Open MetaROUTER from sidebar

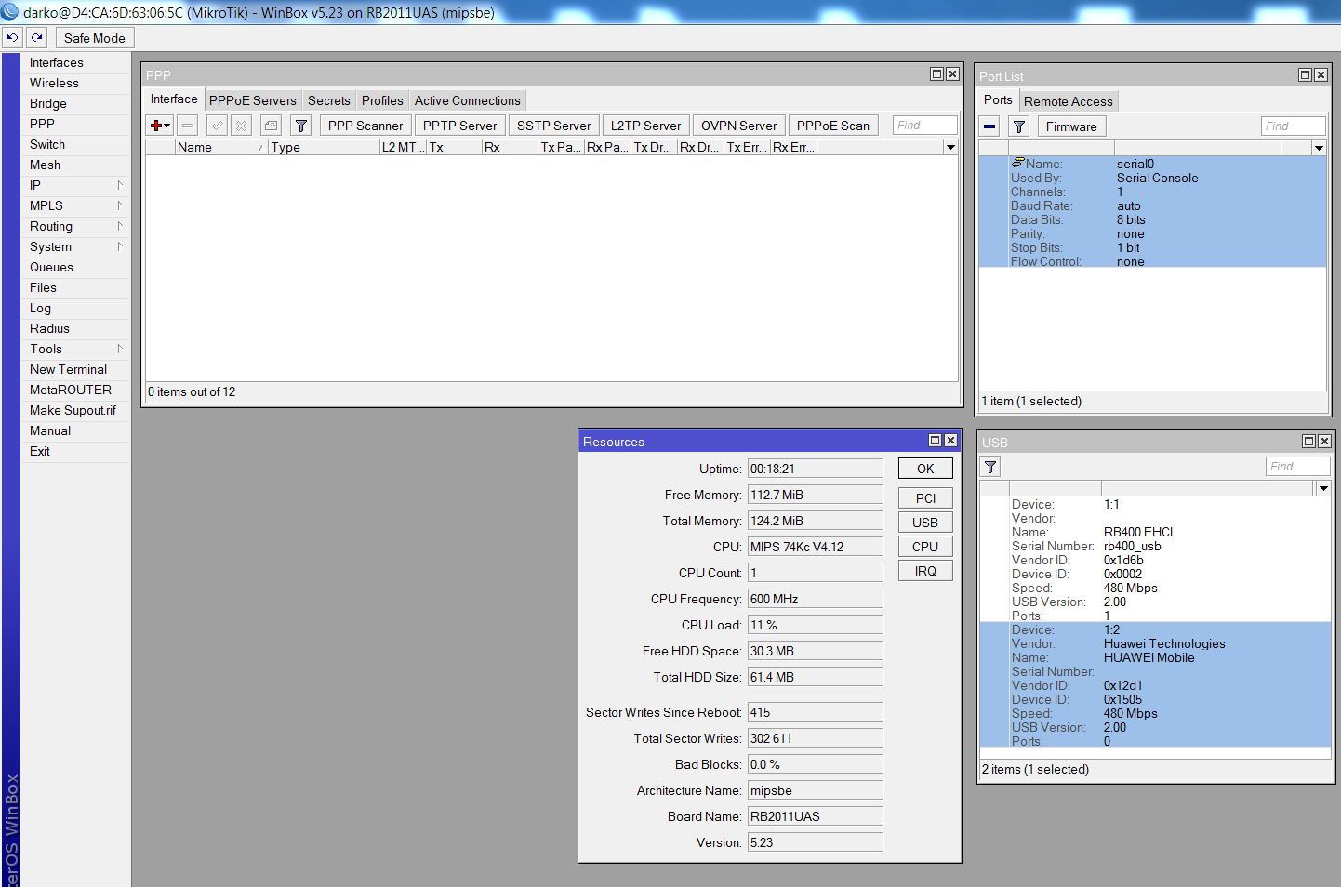(76, 390)
